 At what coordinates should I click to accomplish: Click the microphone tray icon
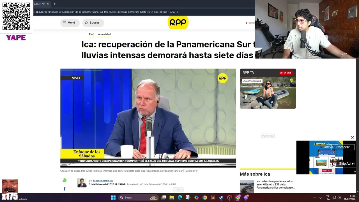tap(321, 198)
